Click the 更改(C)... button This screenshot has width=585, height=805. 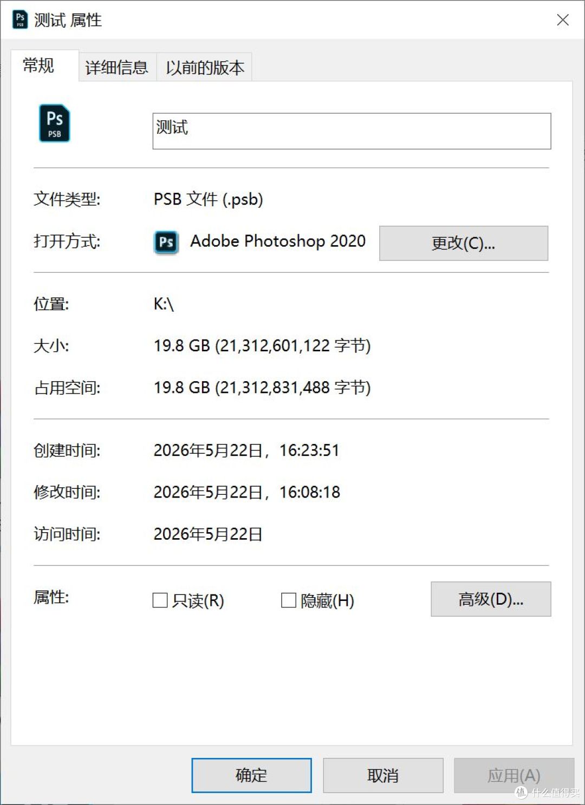pos(464,243)
